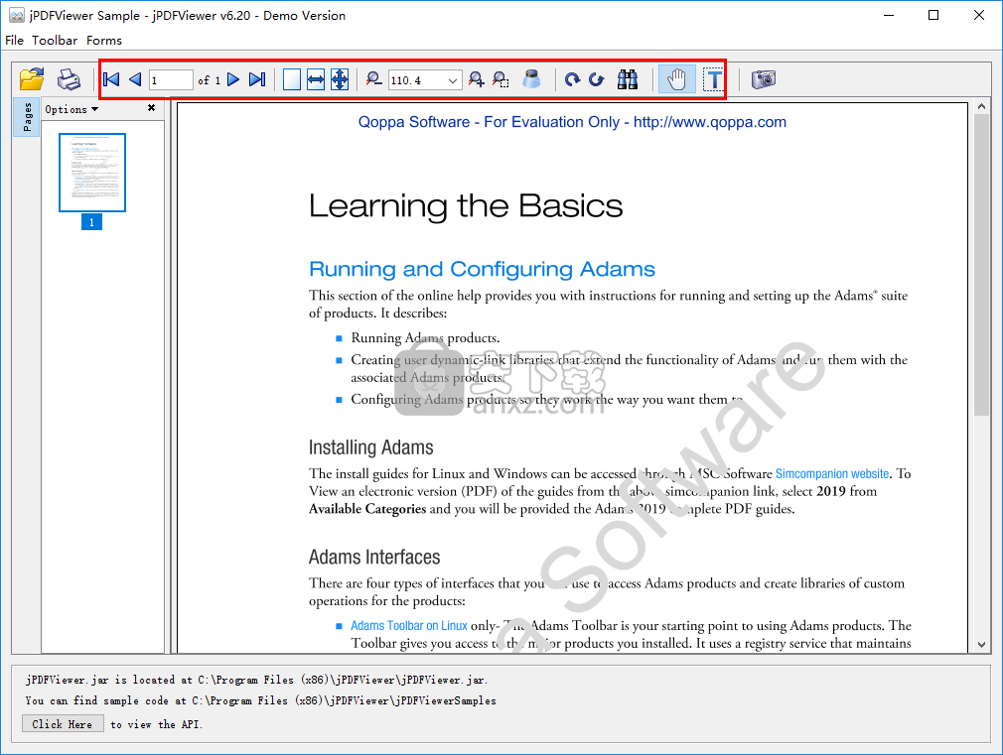Expand the Options dropdown in thumbnails panel
The width and height of the screenshot is (1003, 755).
71,109
